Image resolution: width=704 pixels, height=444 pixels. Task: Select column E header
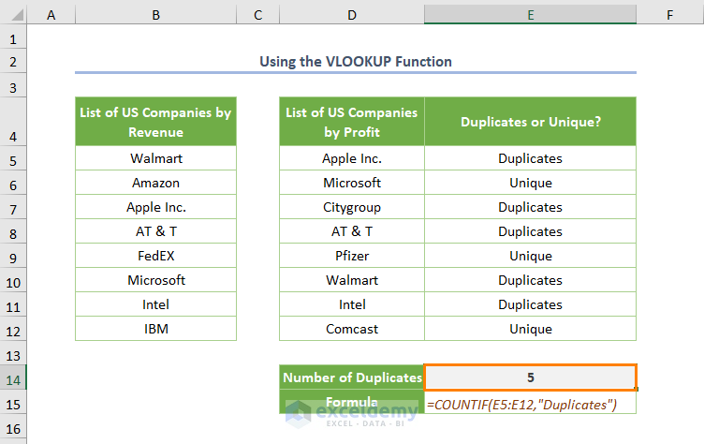530,15
